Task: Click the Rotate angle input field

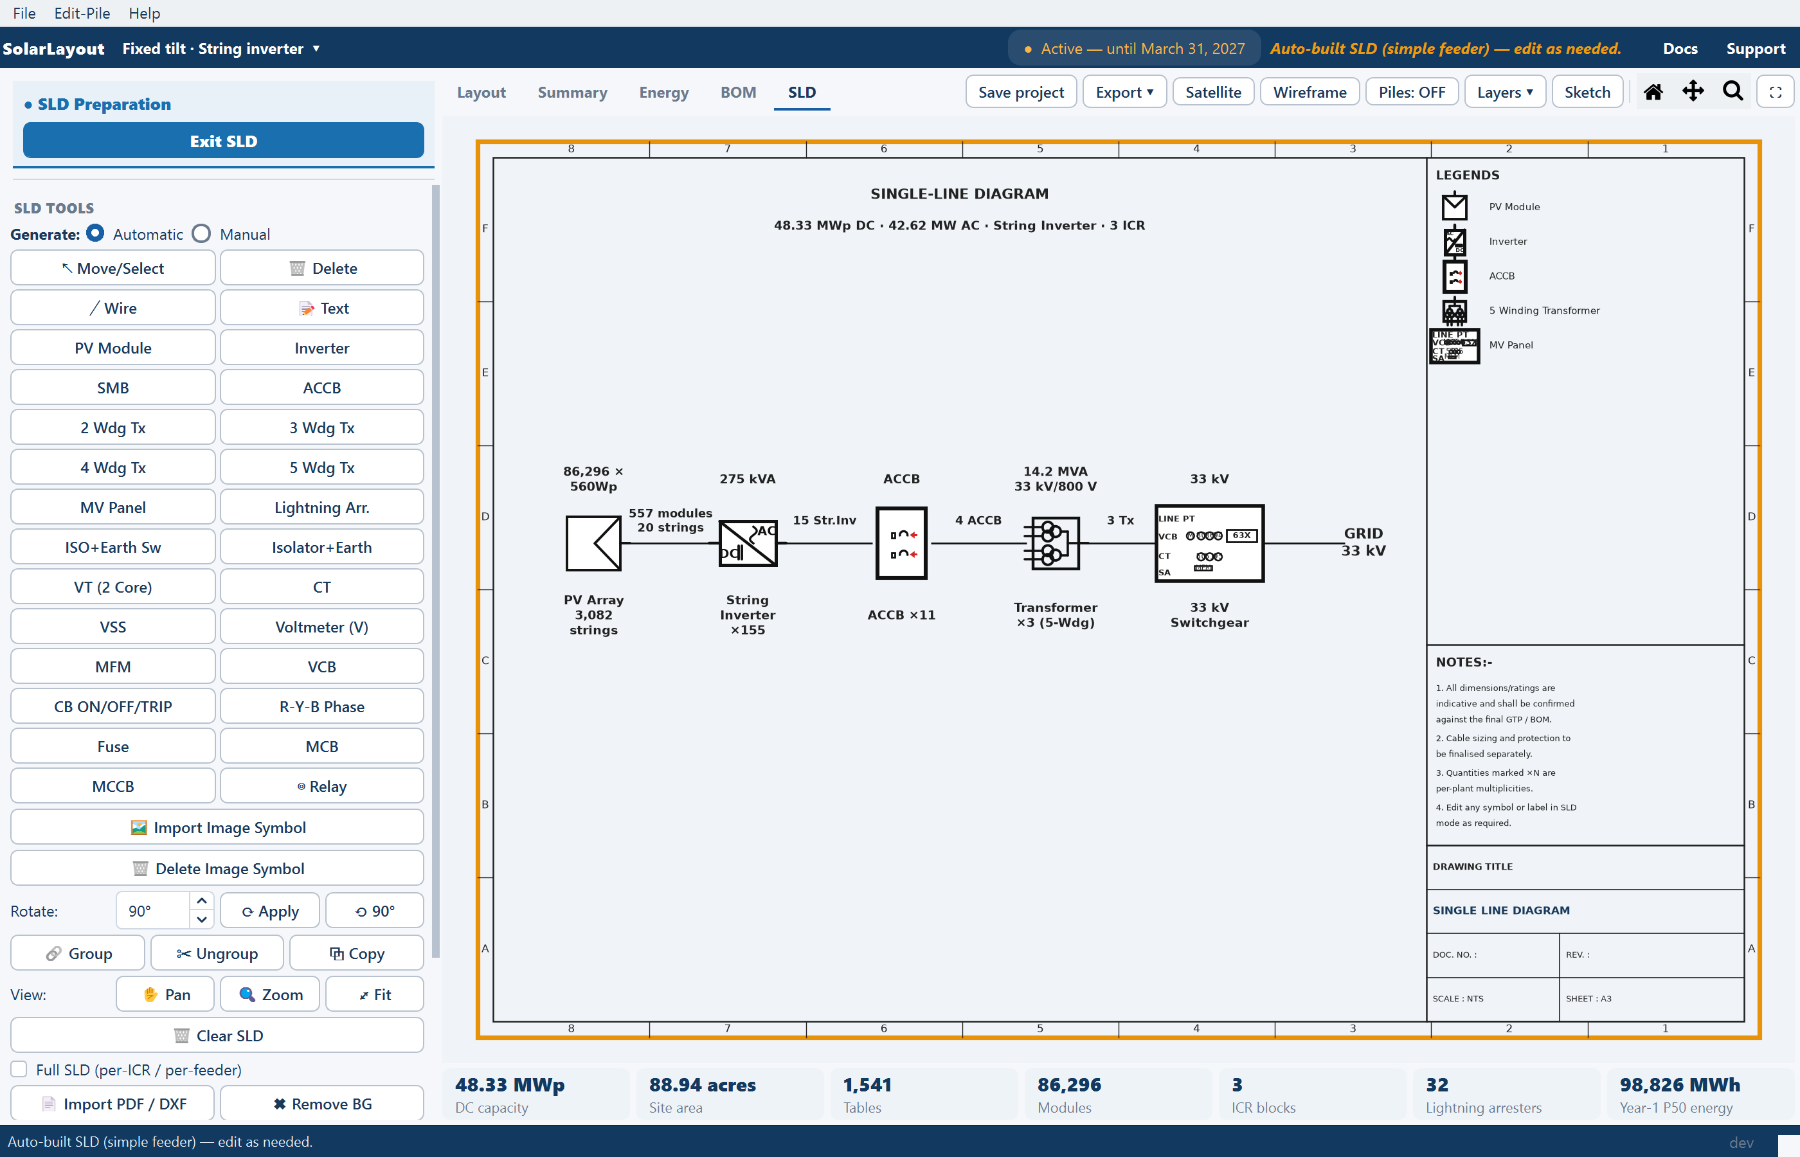Action: coord(153,911)
